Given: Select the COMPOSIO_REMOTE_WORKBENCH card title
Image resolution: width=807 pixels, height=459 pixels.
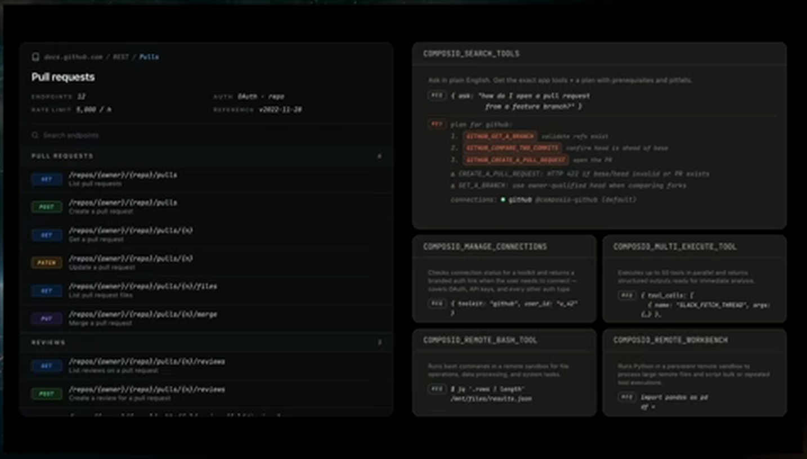Looking at the screenshot, I should point(670,340).
